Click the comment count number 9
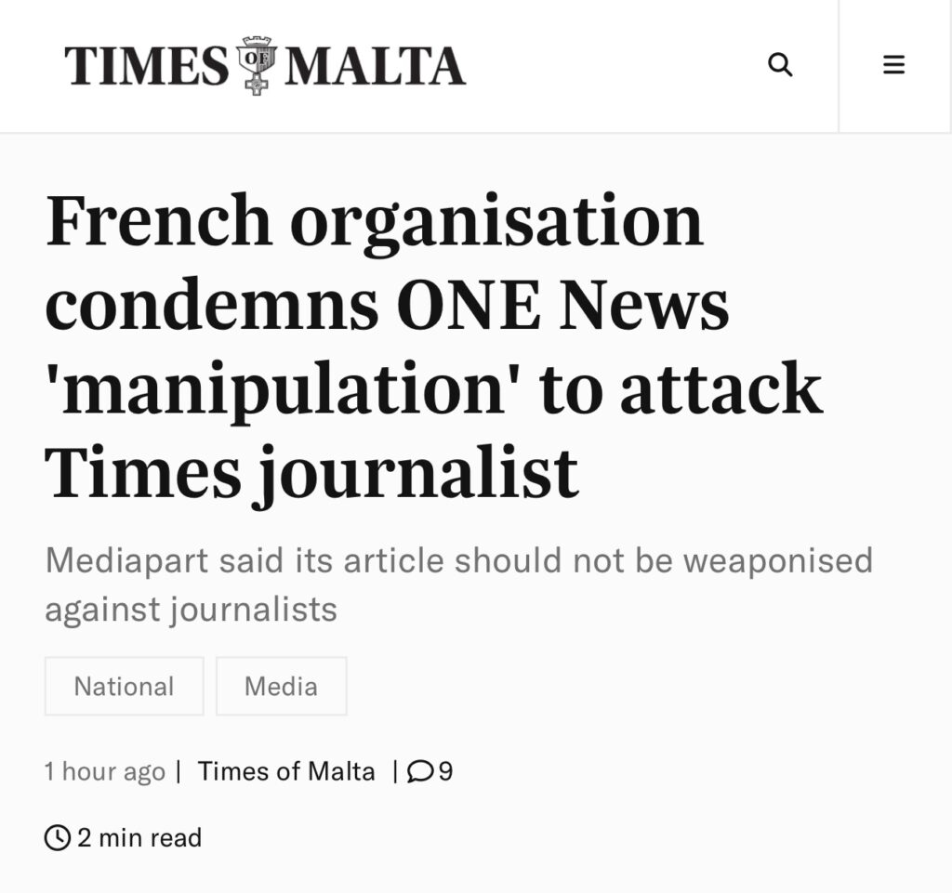Image resolution: width=952 pixels, height=893 pixels. (445, 771)
